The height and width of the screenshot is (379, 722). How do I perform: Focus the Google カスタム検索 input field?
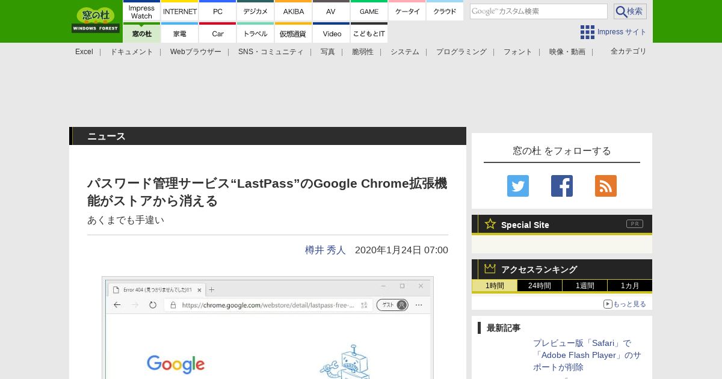(x=538, y=11)
